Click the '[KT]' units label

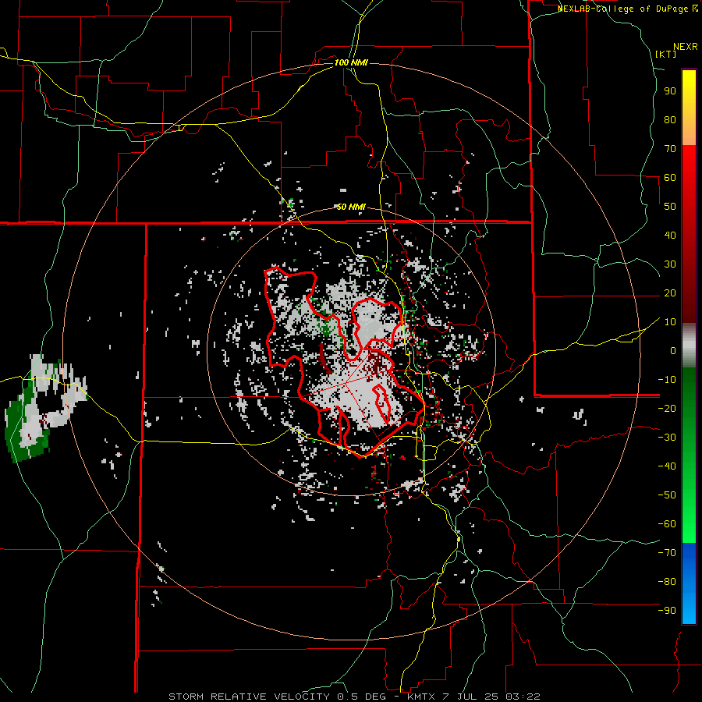(x=666, y=54)
